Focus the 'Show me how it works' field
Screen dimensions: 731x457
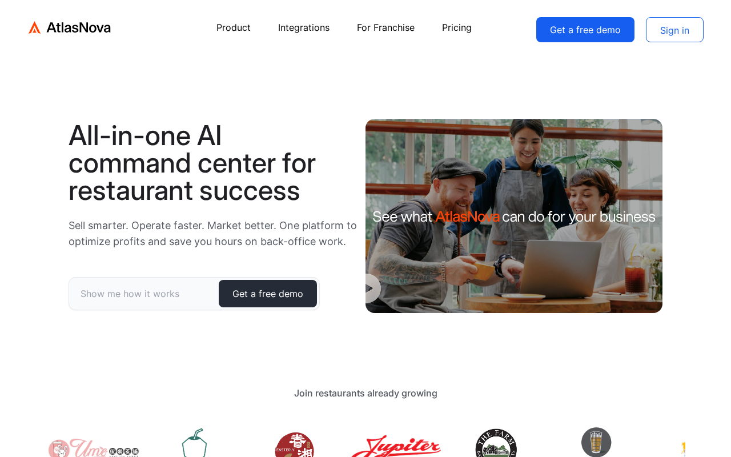[x=144, y=294]
